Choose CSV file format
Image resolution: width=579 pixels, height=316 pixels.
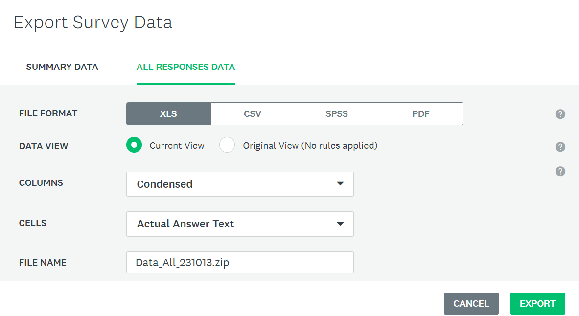(253, 113)
